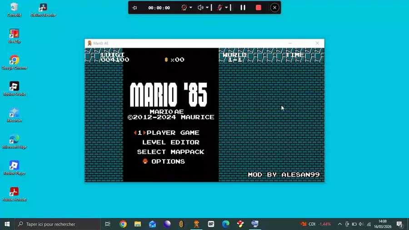This screenshot has height=230, width=409.
Task: Select the BreeZip desktop icon
Action: click(15, 36)
